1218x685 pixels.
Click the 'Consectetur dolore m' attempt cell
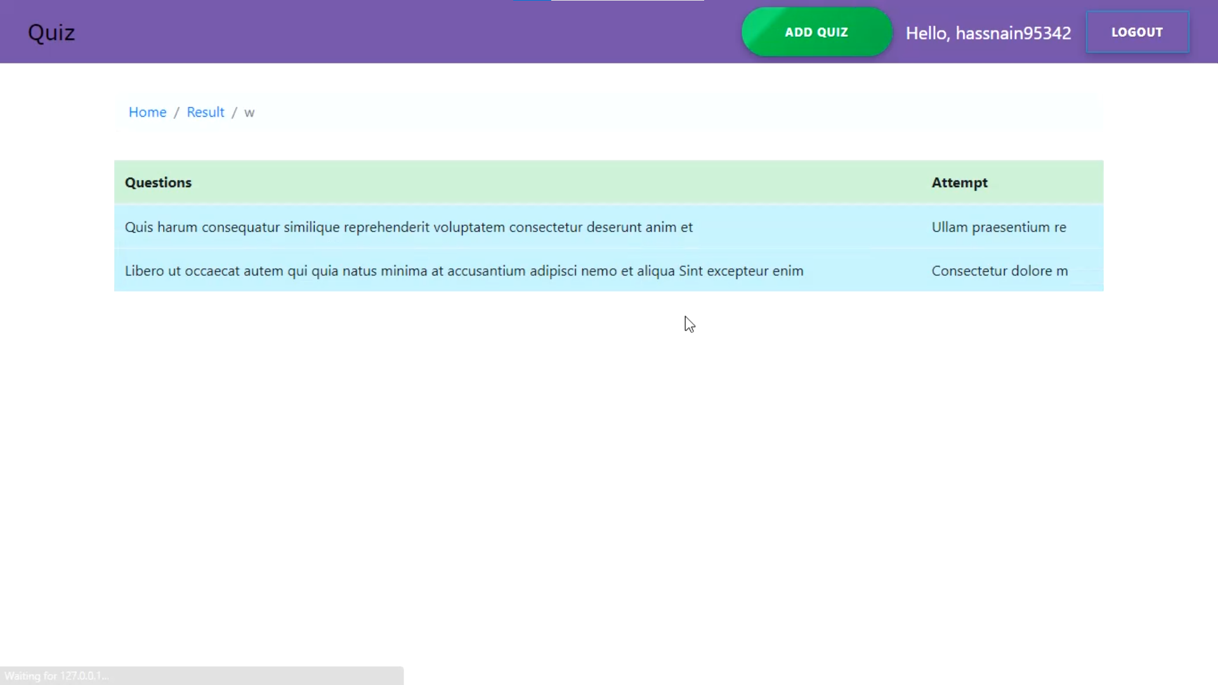pyautogui.click(x=999, y=271)
